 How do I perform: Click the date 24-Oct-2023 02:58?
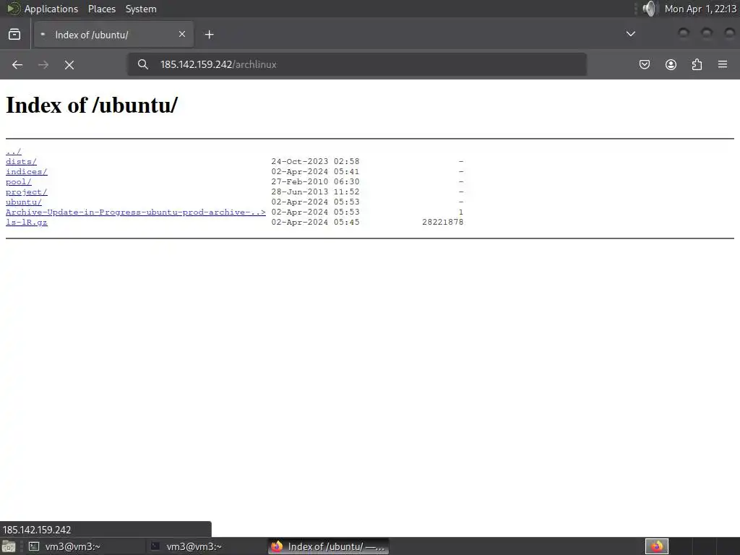315,161
